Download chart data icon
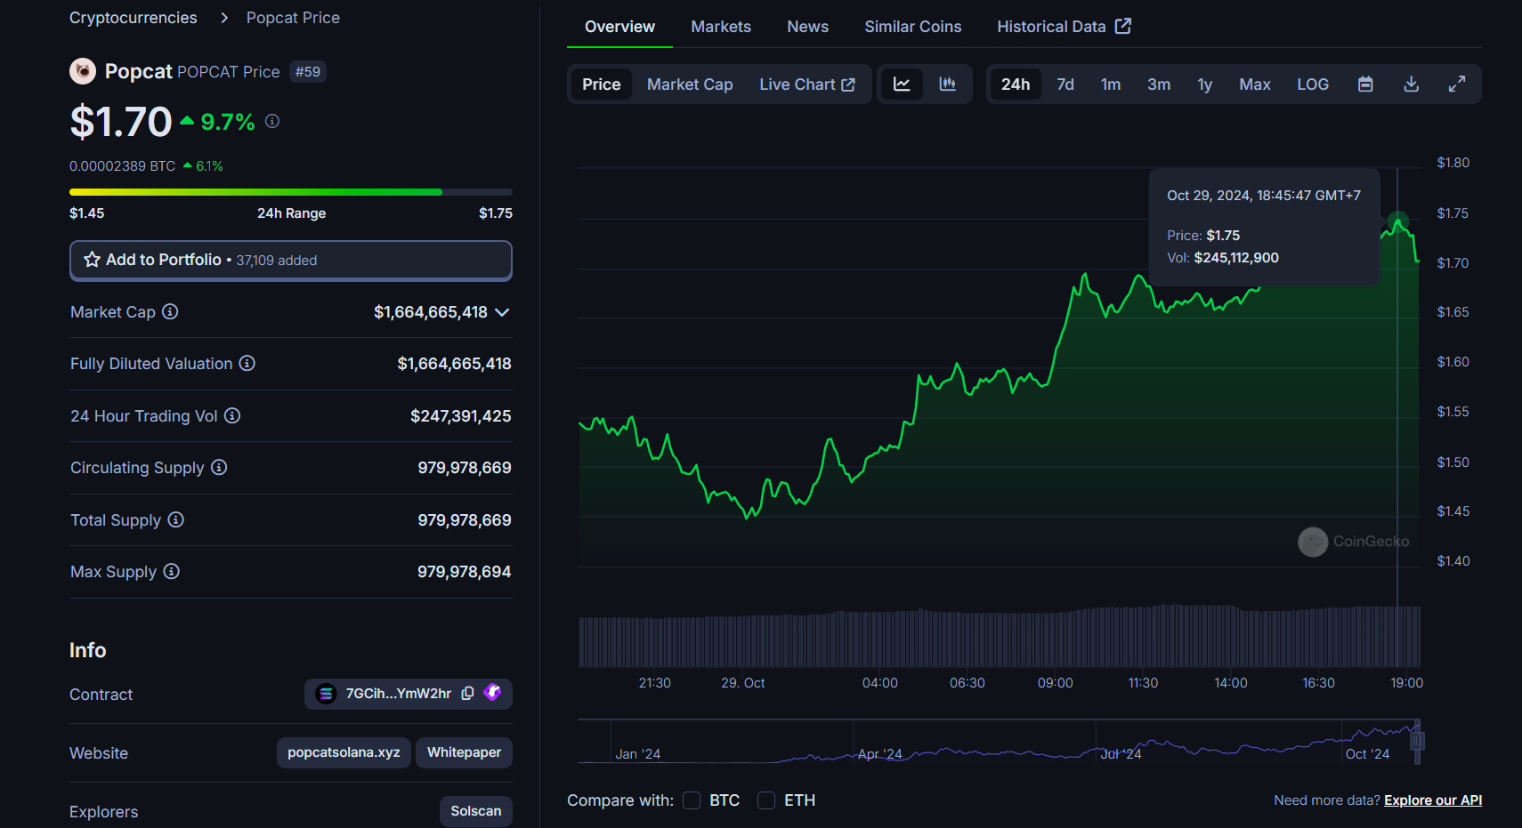Image resolution: width=1522 pixels, height=828 pixels. (1411, 84)
